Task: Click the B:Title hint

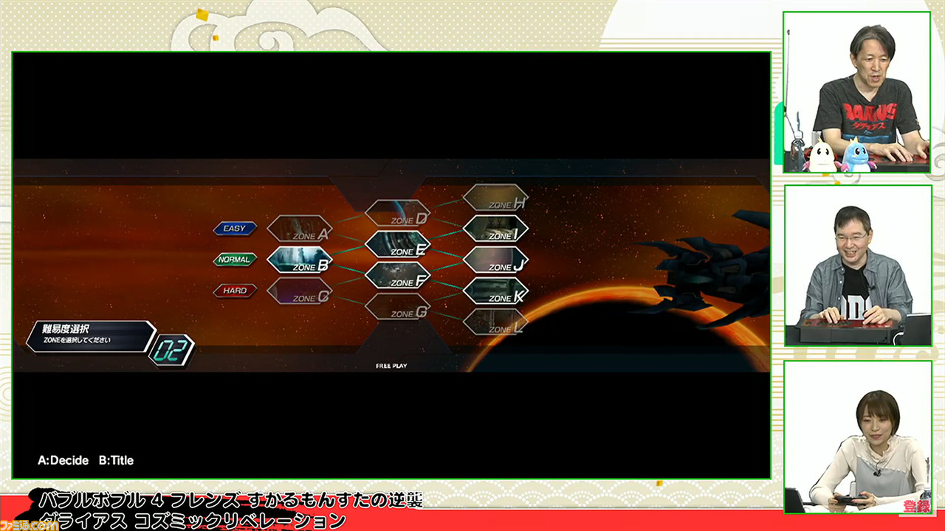Action: (x=116, y=460)
